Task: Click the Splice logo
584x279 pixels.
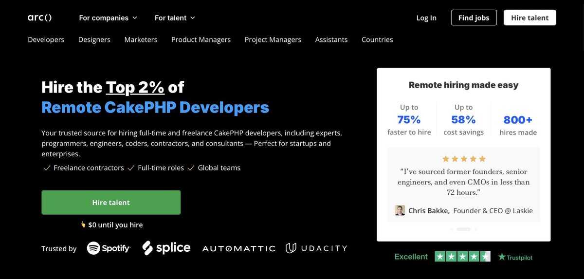Action: [166, 248]
